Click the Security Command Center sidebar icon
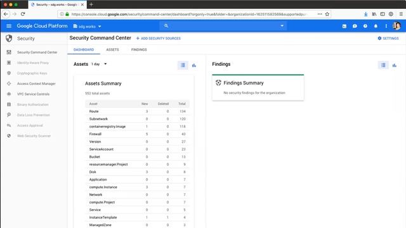The width and height of the screenshot is (406, 228). 9,52
